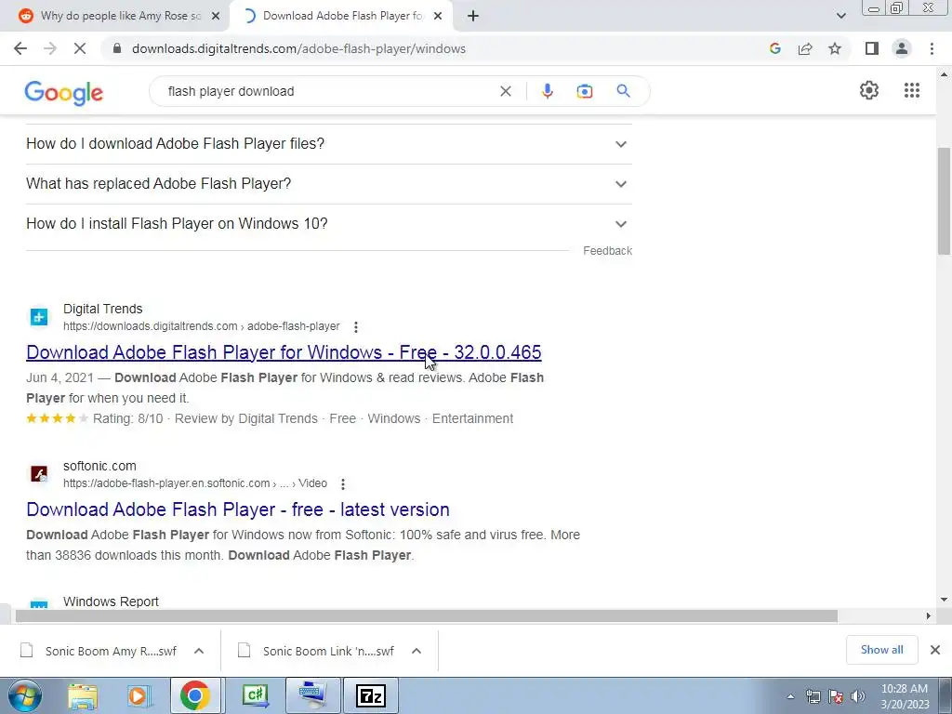Go to Google home via the logo
Image resolution: width=952 pixels, height=714 pixels.
click(64, 92)
